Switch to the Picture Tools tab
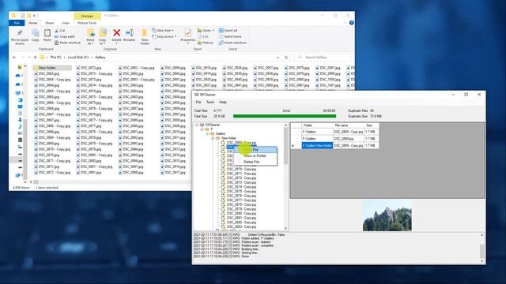Screen dimensions: 506x284 click(x=87, y=23)
